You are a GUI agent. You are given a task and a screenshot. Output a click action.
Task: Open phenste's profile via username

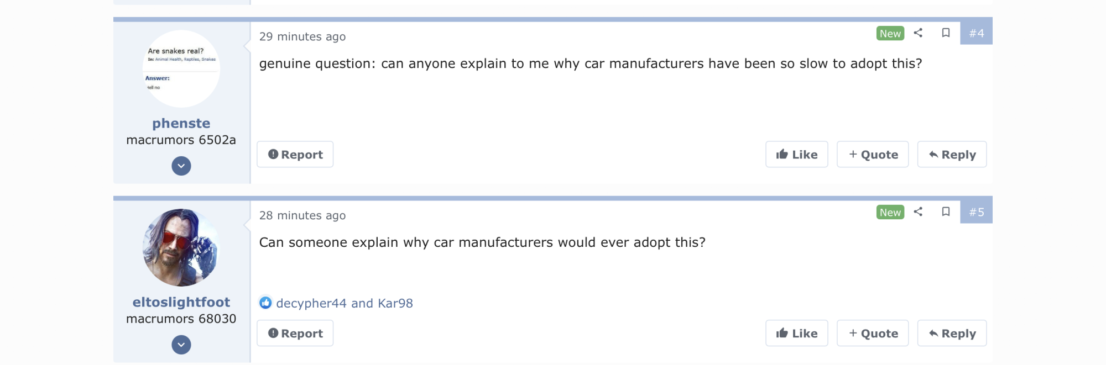coord(181,123)
